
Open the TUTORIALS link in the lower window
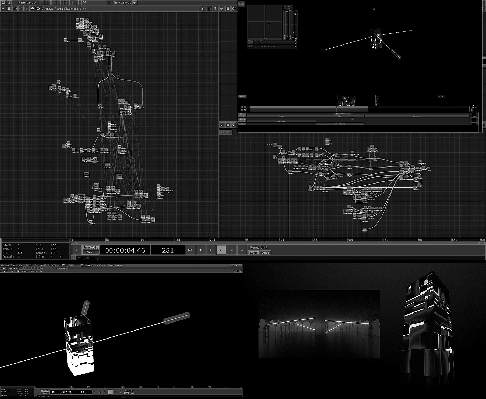pos(55,265)
